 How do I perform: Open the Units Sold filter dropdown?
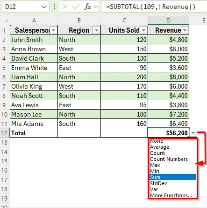point(144,30)
